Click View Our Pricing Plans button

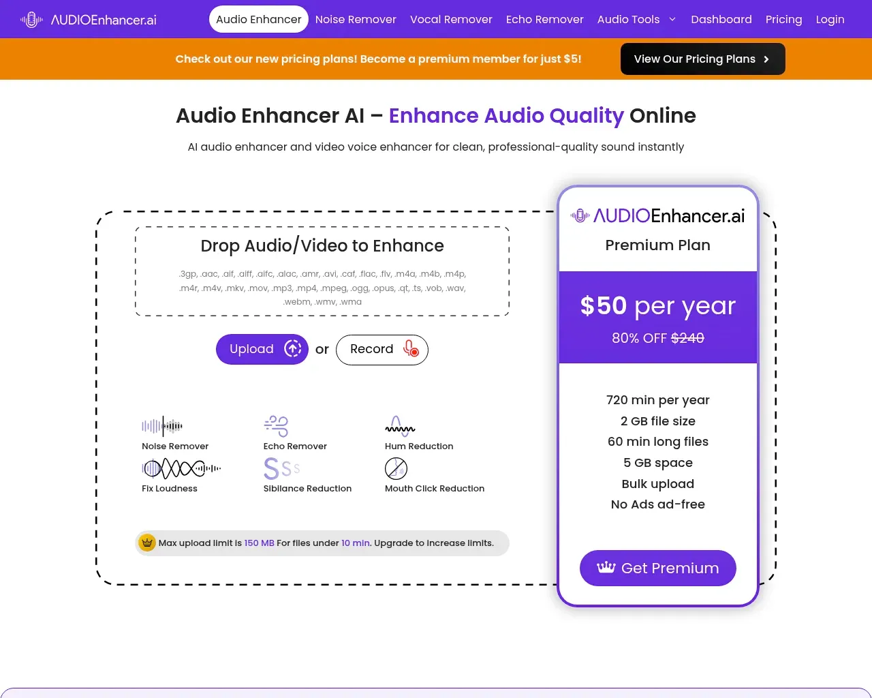pos(703,59)
